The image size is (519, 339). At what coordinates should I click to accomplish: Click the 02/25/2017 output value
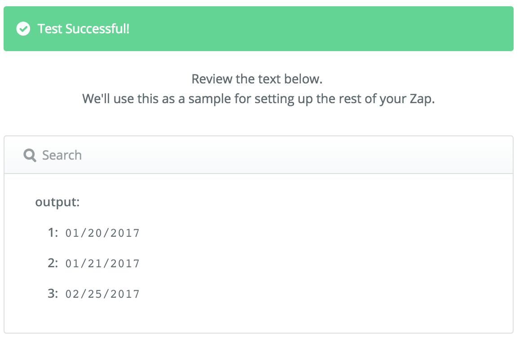(103, 294)
